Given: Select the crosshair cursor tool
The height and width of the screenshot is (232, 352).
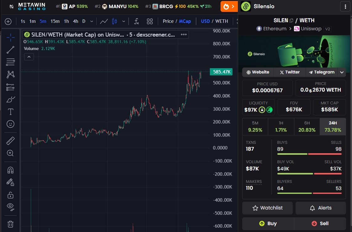Looking at the screenshot, I should click(x=10, y=37).
